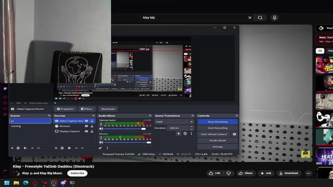Add a scene transition with plus icon
The width and height of the screenshot is (333, 187).
click(178, 133)
